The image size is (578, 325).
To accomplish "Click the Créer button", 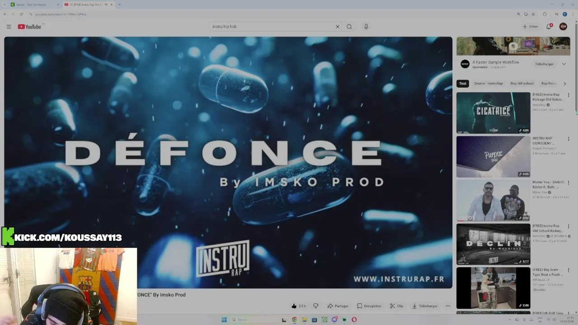I will pyautogui.click(x=530, y=27).
